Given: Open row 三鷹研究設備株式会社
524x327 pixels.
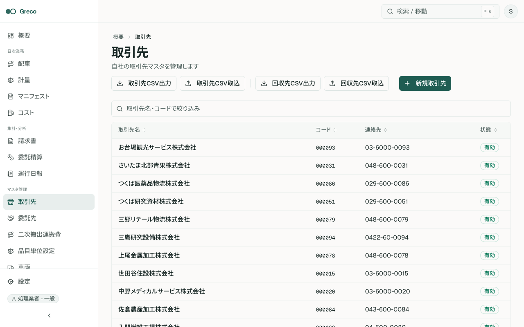Looking at the screenshot, I should (x=311, y=237).
